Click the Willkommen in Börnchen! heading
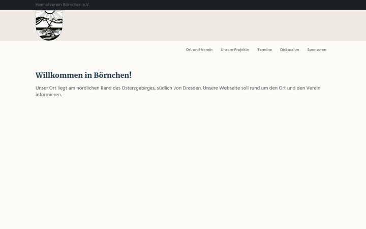Image resolution: width=366 pixels, height=229 pixels. [x=83, y=75]
